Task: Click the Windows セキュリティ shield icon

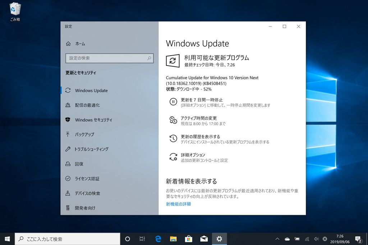Action: click(x=68, y=120)
